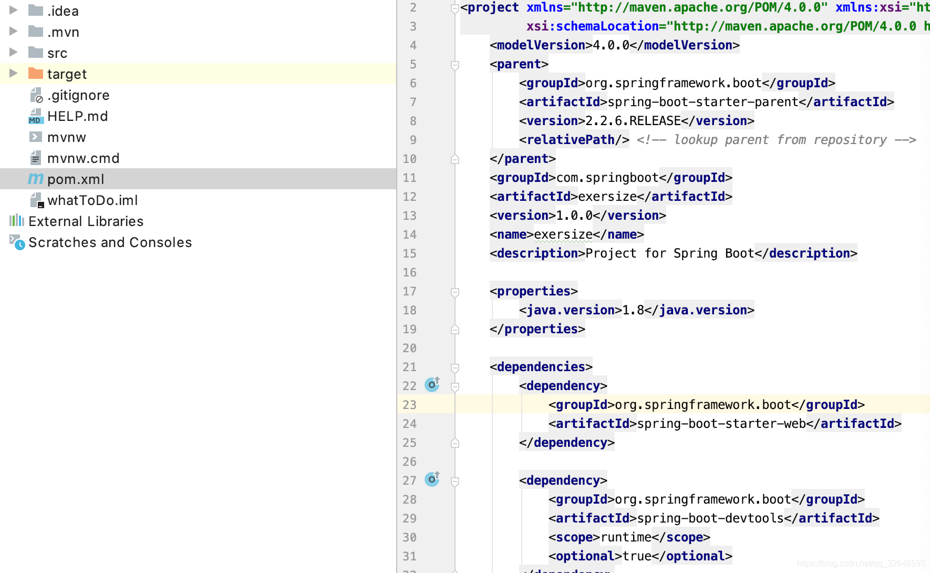Click the gutter update icon on line 22
Screen dimensions: 930x573
pyautogui.click(x=432, y=384)
